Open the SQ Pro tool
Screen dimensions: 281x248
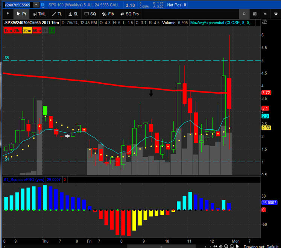click(x=129, y=14)
